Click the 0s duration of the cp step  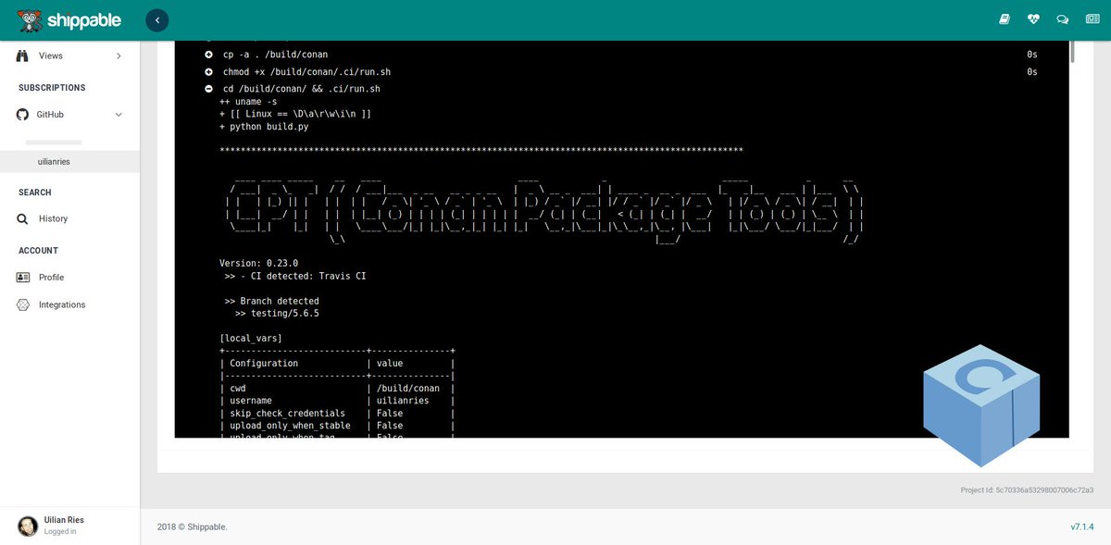[1032, 55]
